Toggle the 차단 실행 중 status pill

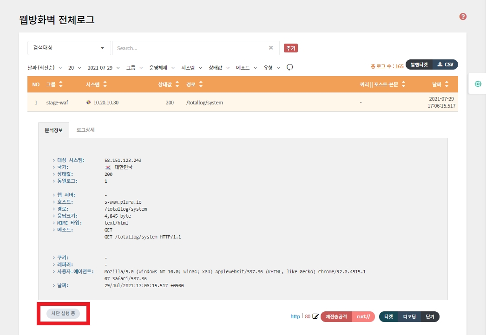click(63, 314)
